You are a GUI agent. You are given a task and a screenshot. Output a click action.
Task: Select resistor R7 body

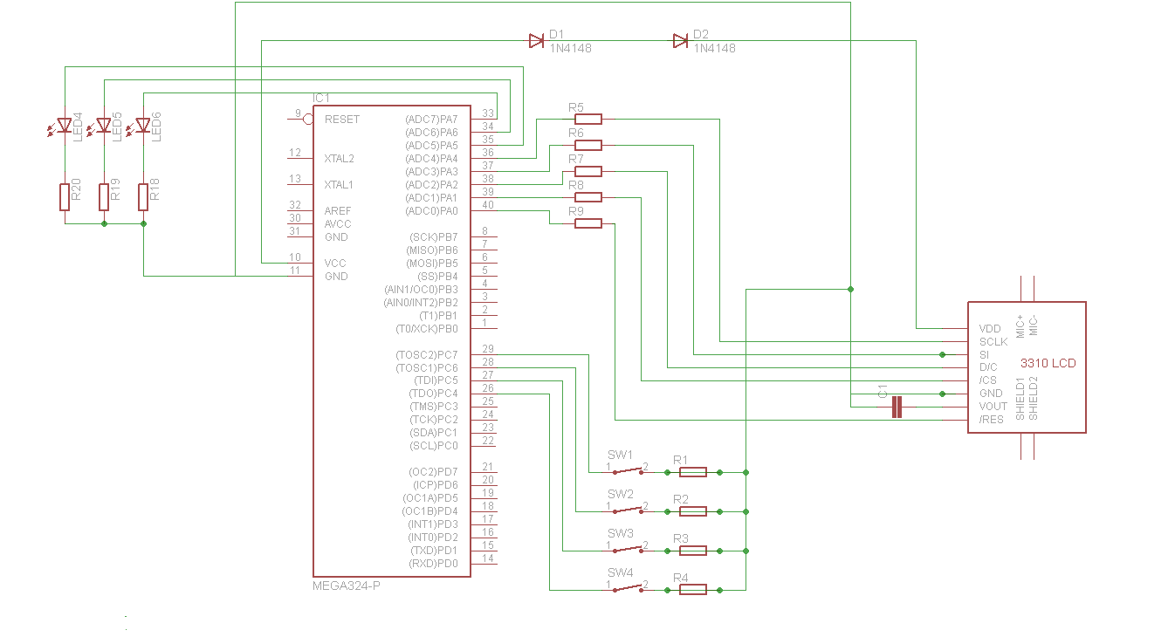pos(588,171)
